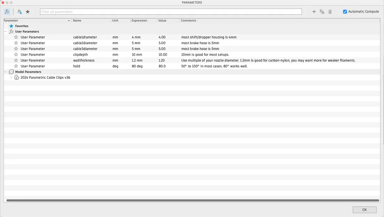Filter to user parameters icon
The image size is (384, 217).
pos(19,11)
